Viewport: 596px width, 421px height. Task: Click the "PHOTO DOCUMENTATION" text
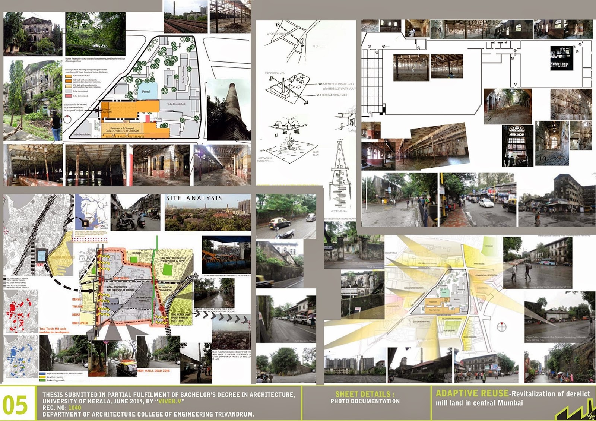click(x=365, y=401)
